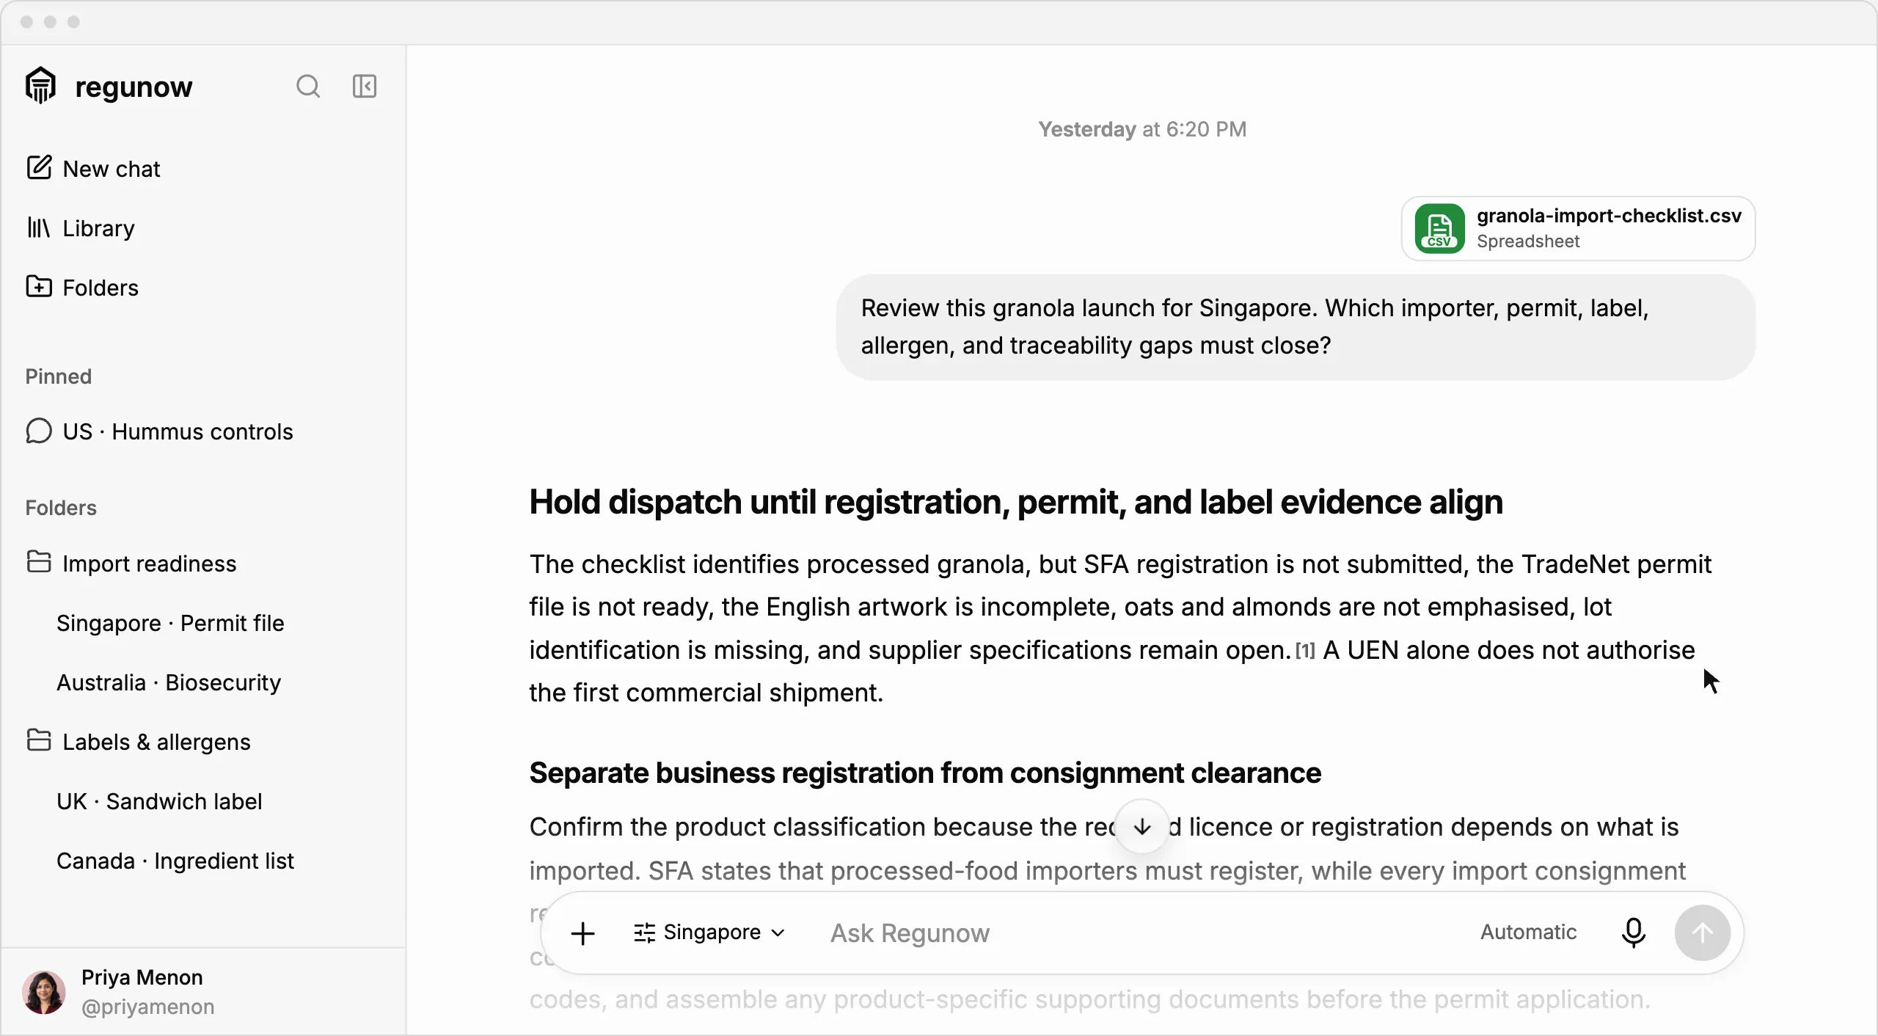Open UK · Sandwich label chat

159,801
